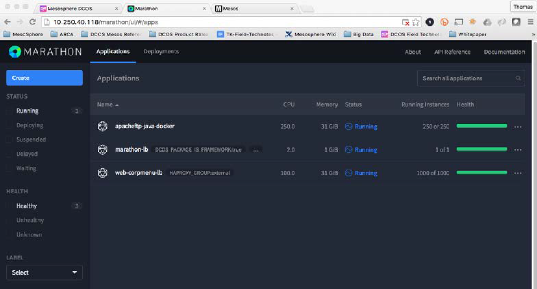The image size is (537, 289).
Task: Click the Cast extension icon
Action: point(459,22)
